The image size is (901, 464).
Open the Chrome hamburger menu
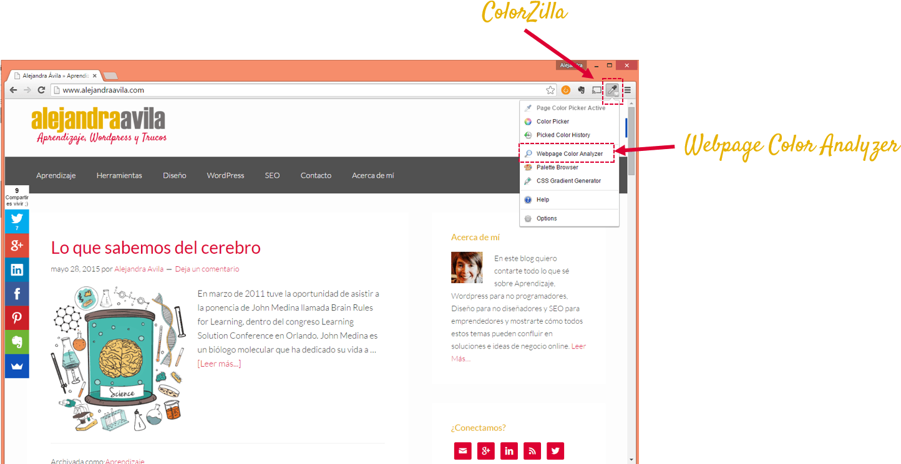628,90
